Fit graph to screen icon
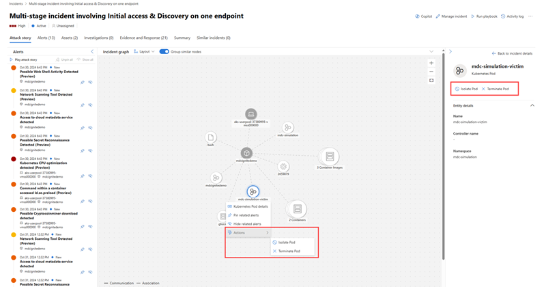 [x=431, y=81]
